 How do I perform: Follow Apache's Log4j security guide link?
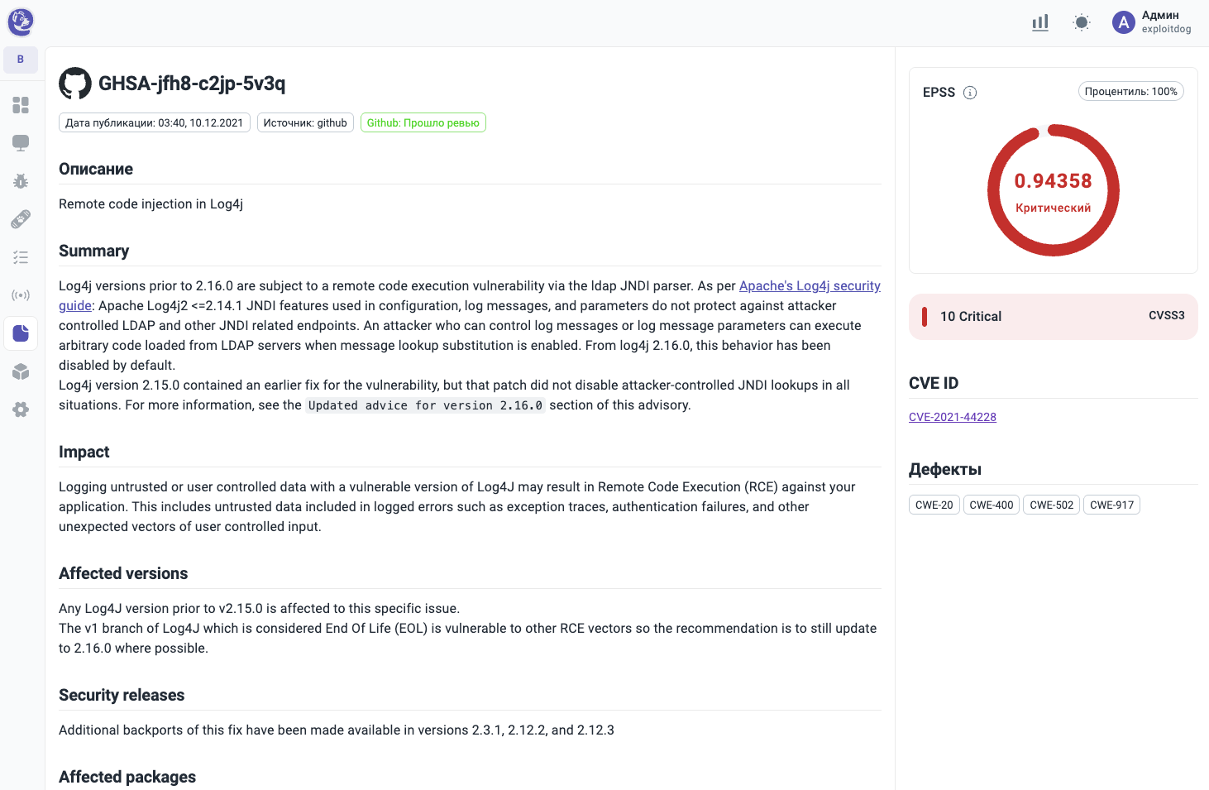click(x=809, y=286)
